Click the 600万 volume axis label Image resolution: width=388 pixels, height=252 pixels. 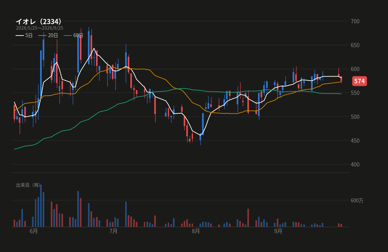(357, 201)
